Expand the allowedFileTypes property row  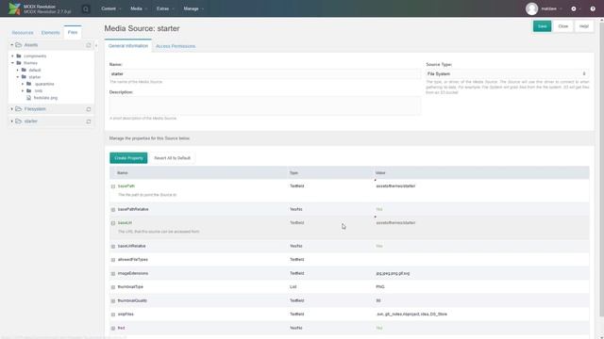point(113,260)
